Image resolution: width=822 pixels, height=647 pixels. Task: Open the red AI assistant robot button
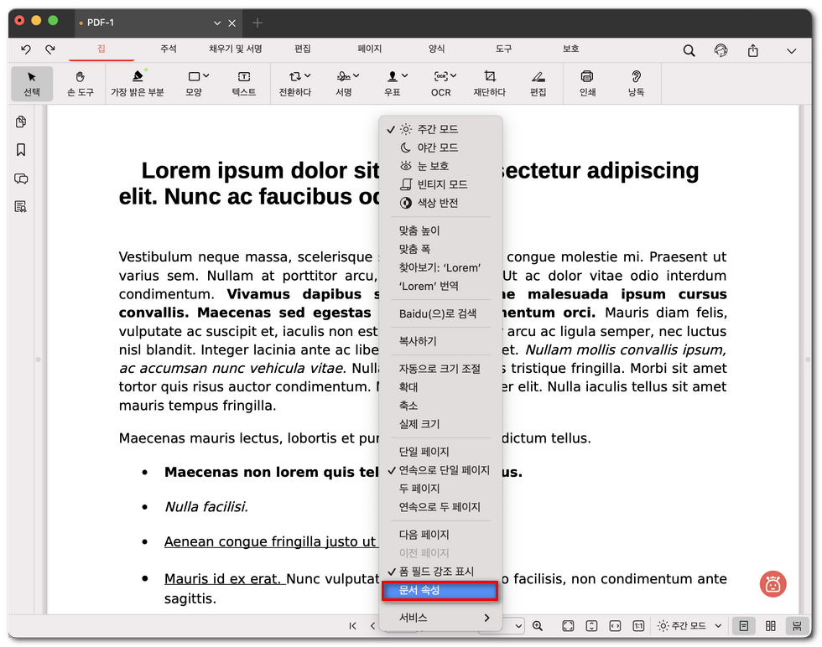[773, 584]
